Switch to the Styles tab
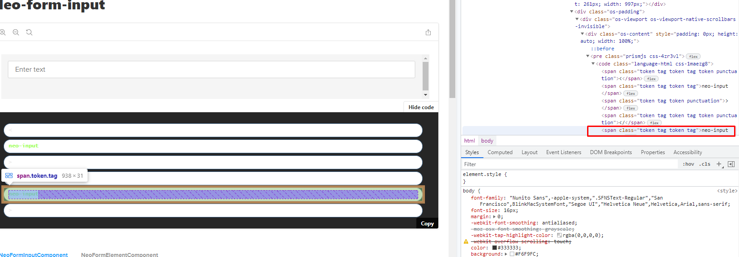The width and height of the screenshot is (739, 257). point(472,152)
